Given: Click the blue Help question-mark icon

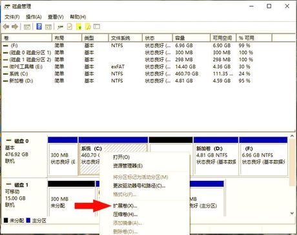Looking at the screenshot, I should pyautogui.click(x=39, y=26).
